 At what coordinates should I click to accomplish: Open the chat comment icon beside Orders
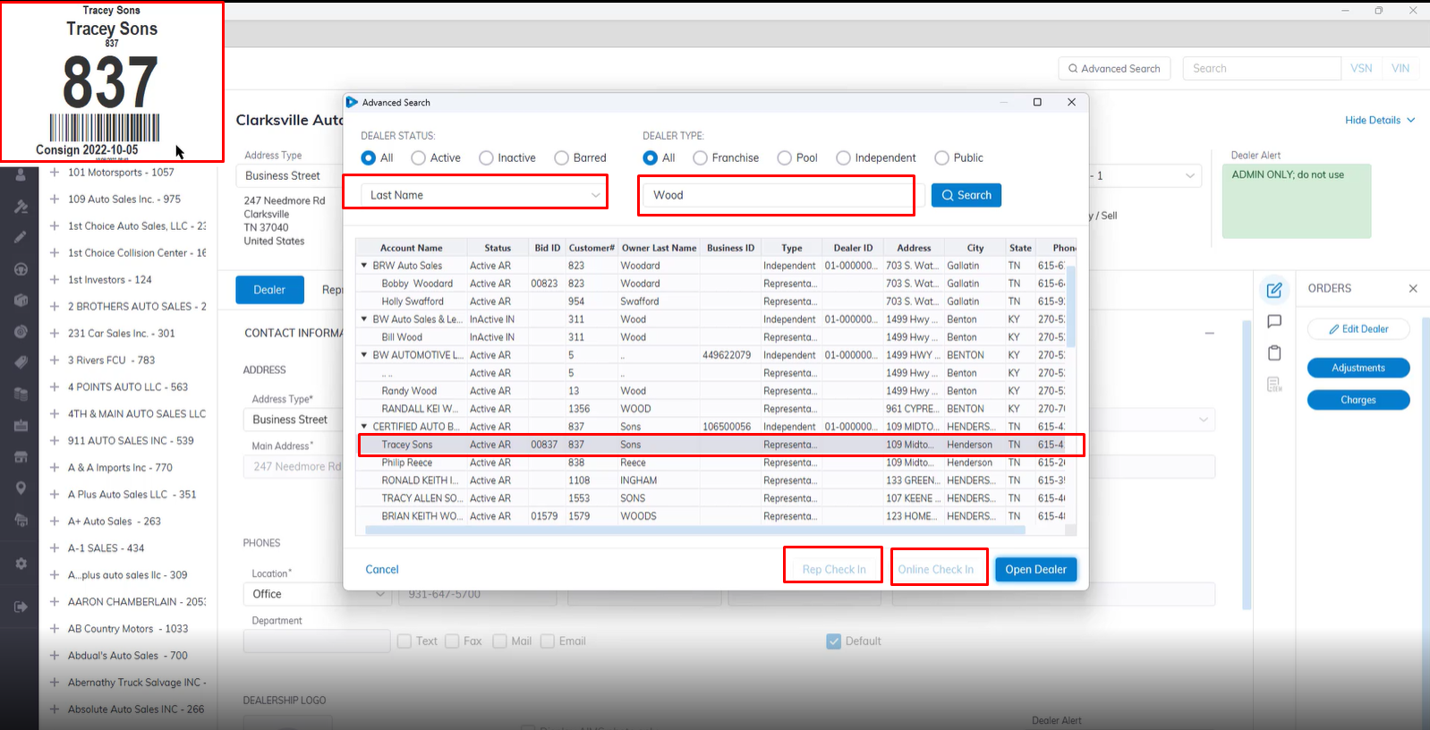click(x=1274, y=321)
